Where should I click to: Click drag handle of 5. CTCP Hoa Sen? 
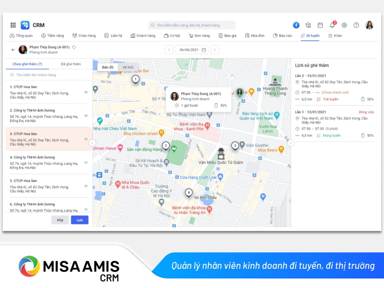coord(86,186)
